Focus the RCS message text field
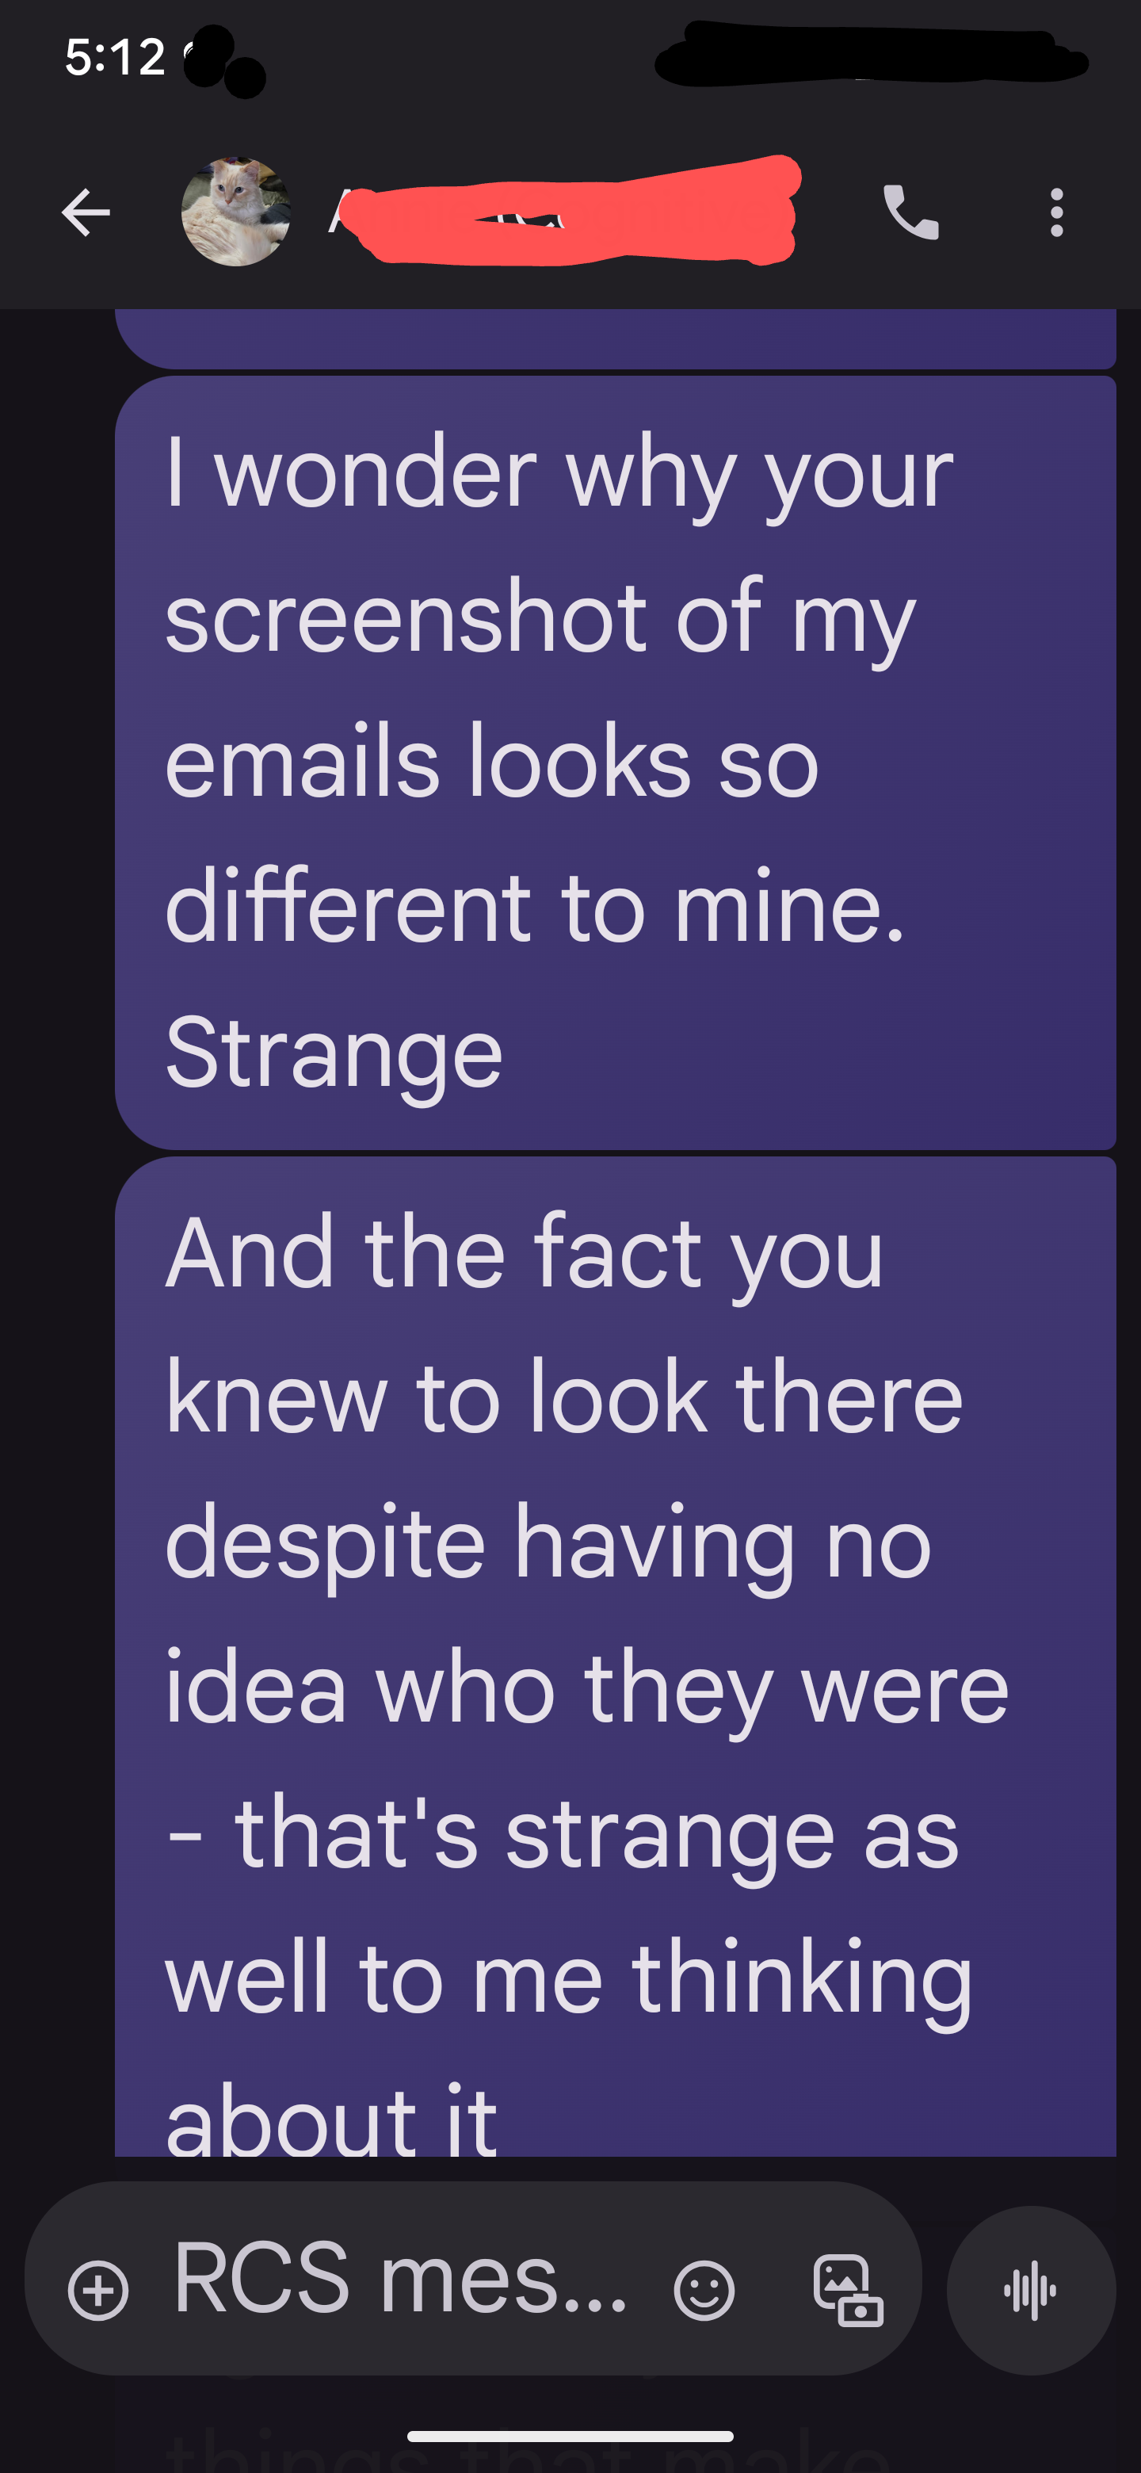Viewport: 1141px width, 2473px height. [399, 2279]
